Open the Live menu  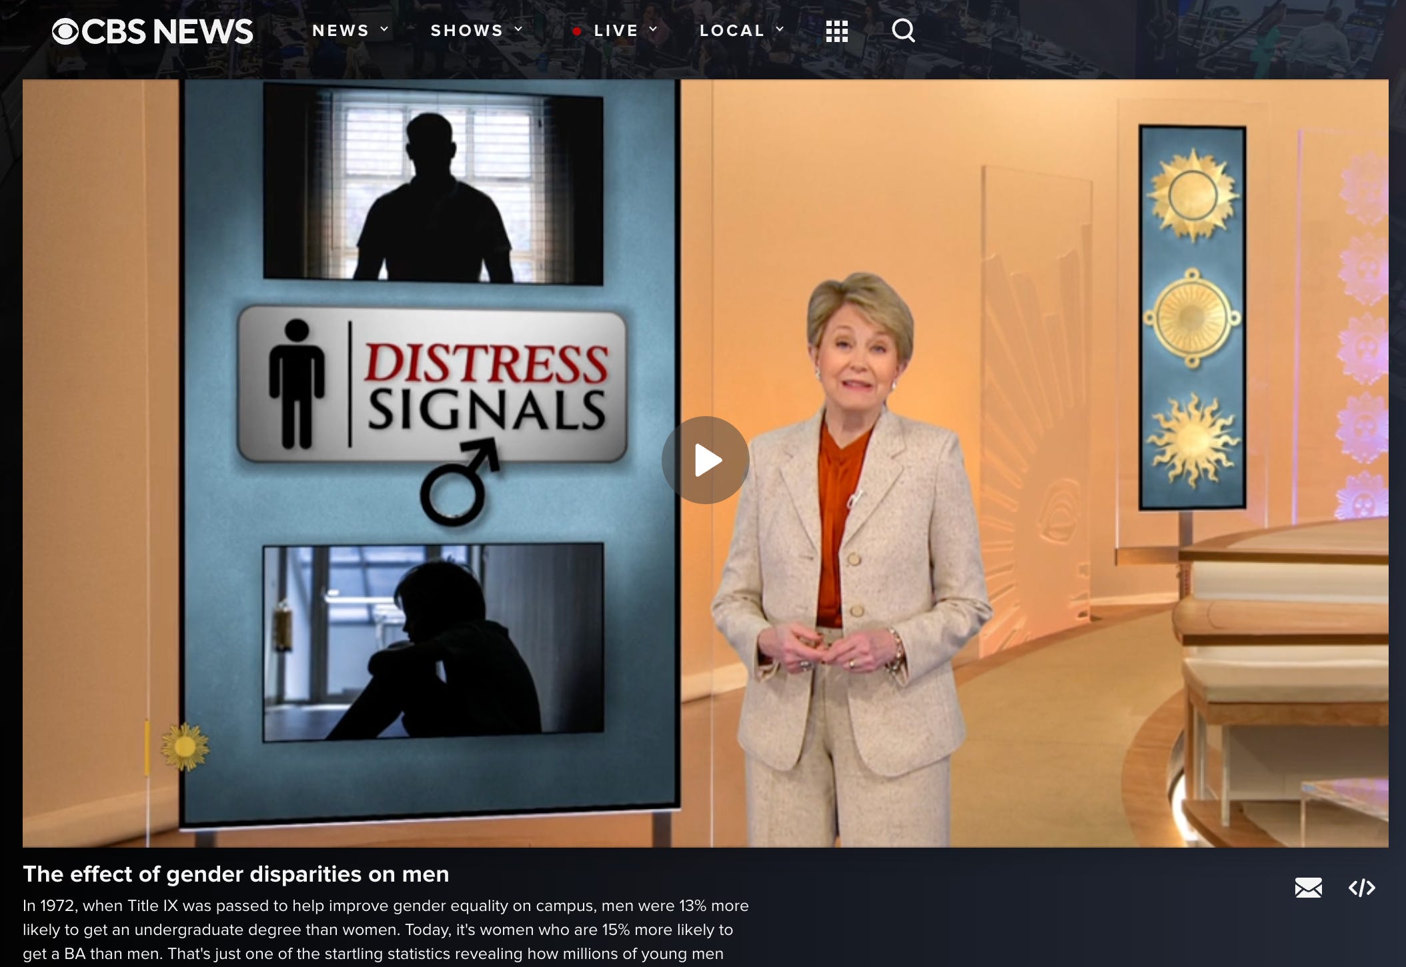coord(615,31)
